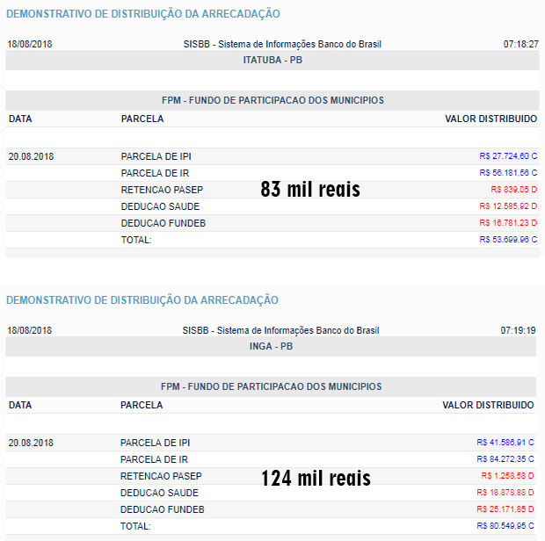Viewport: 545px width, 541px height.
Task: Click the DEMONSTRATIVO DE DISTRIBUIÇÃO title for Inga
Action: [x=142, y=300]
